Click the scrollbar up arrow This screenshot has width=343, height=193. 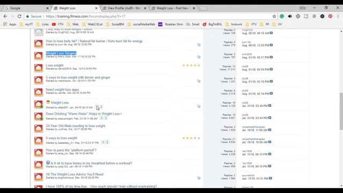click(341, 32)
